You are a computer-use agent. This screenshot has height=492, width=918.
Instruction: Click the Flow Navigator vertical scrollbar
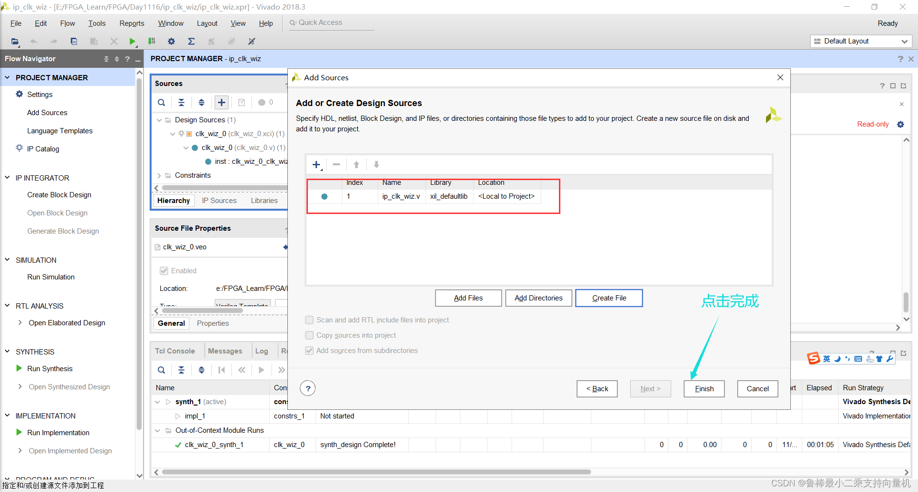[139, 253]
